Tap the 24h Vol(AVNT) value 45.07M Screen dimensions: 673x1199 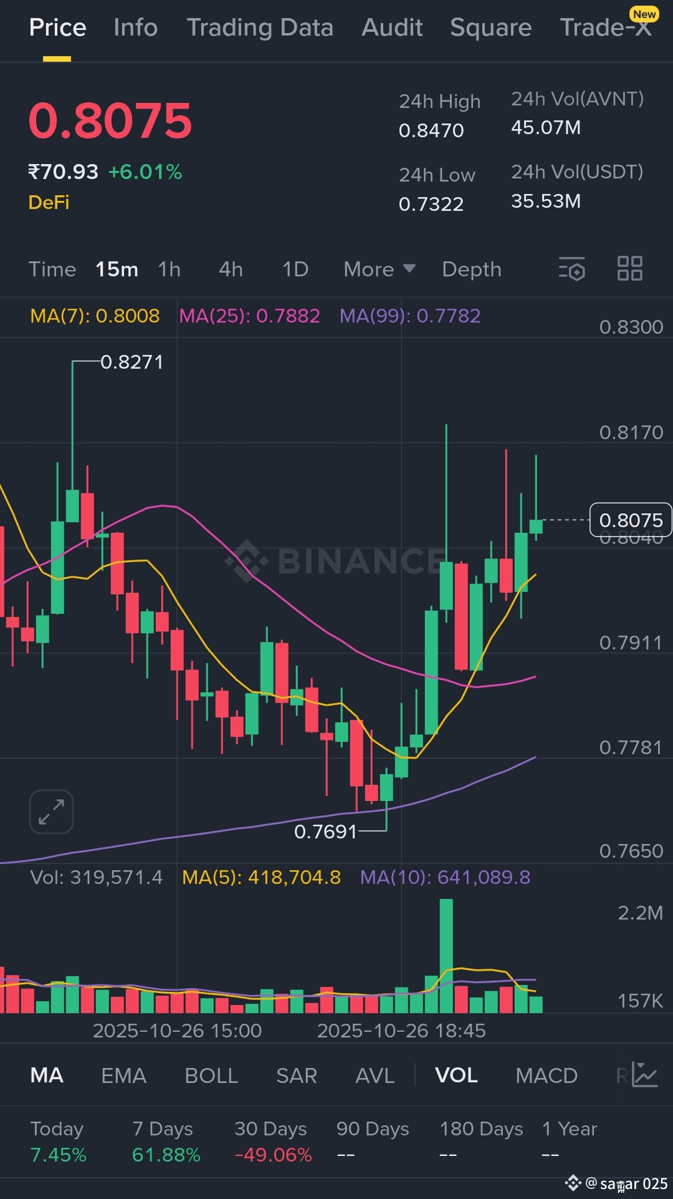(546, 127)
